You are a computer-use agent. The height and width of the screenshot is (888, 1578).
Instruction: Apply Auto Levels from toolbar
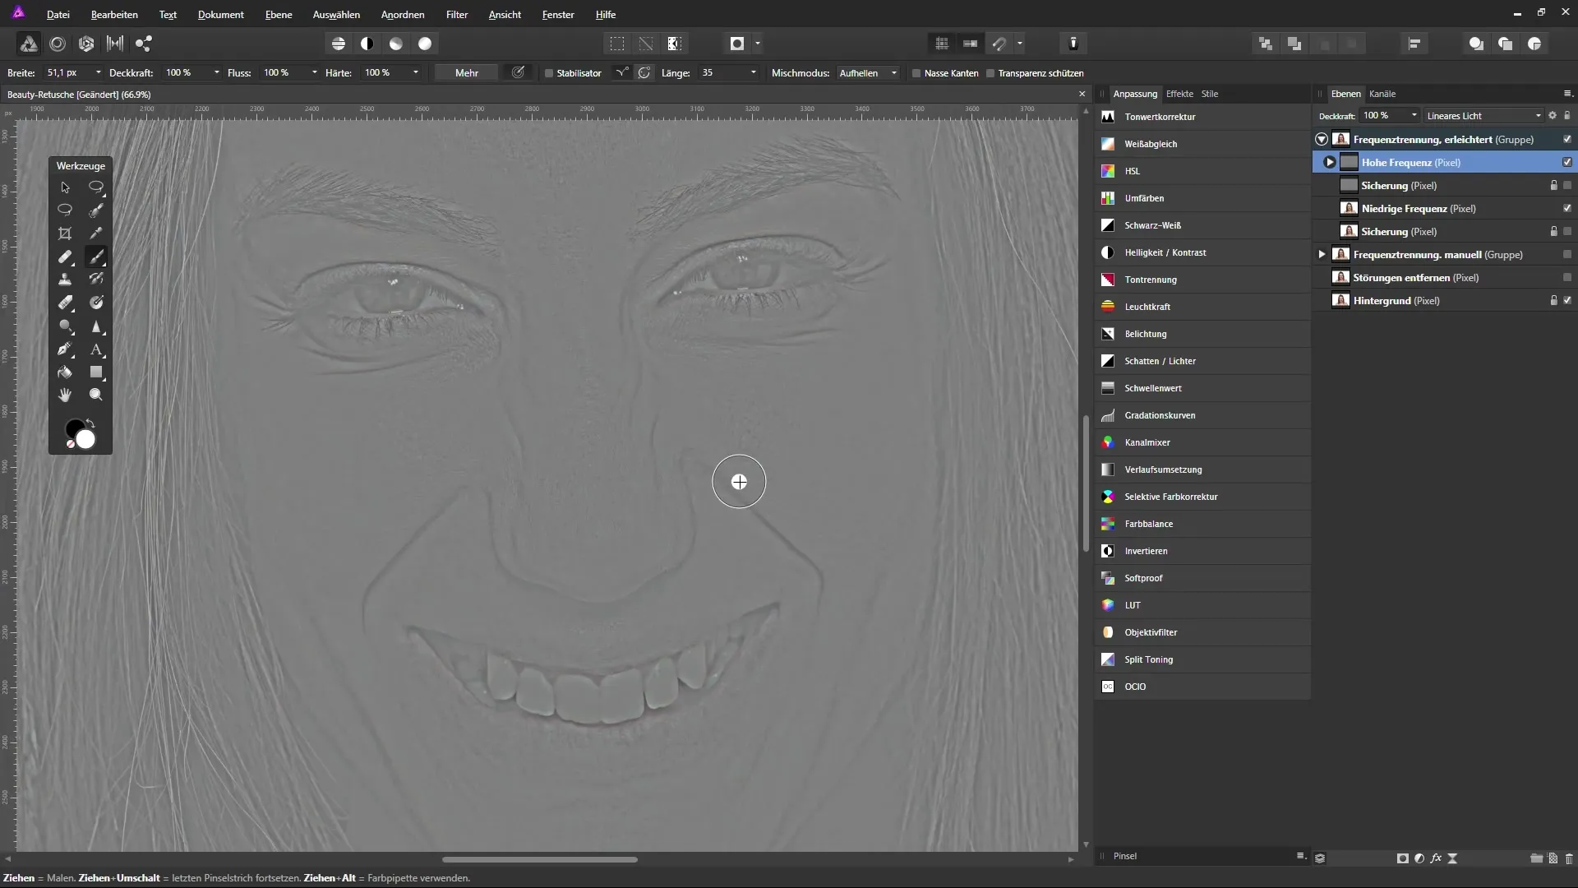coord(338,44)
